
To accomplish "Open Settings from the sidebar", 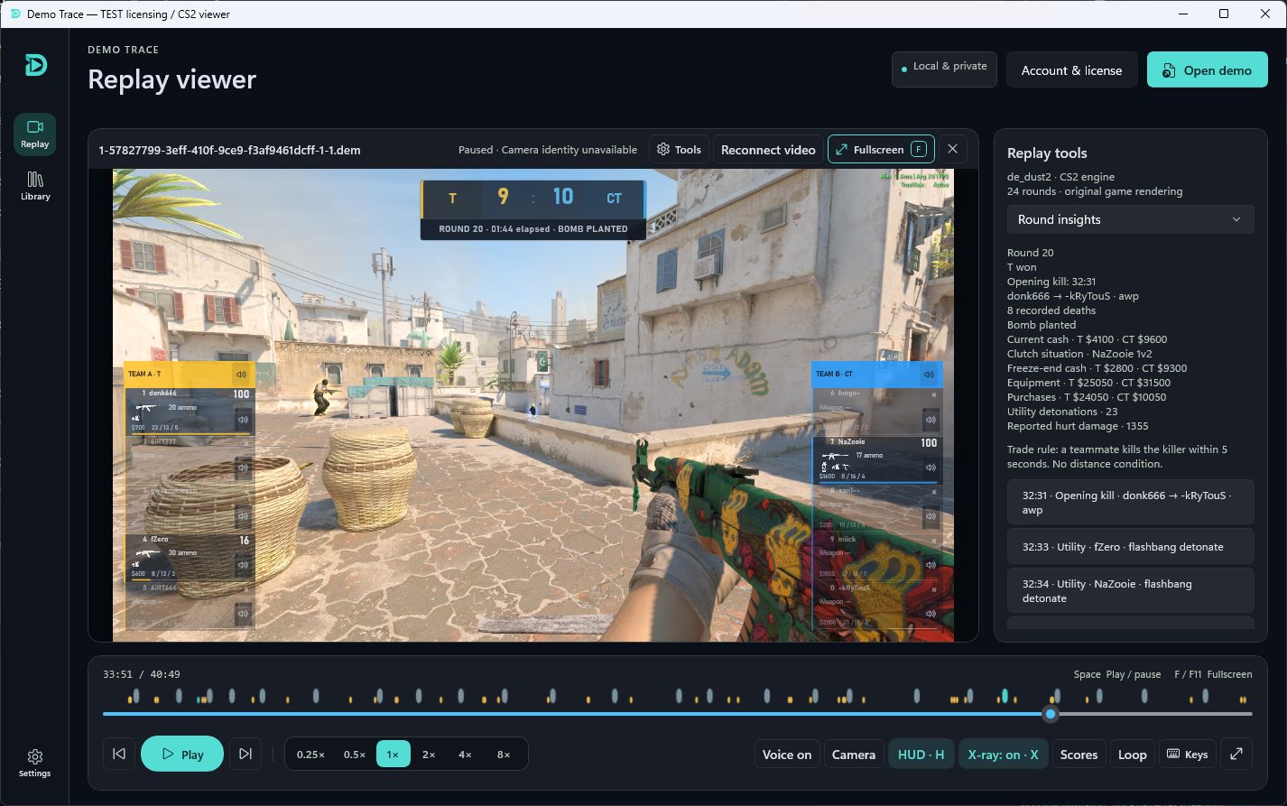I will pos(35,763).
